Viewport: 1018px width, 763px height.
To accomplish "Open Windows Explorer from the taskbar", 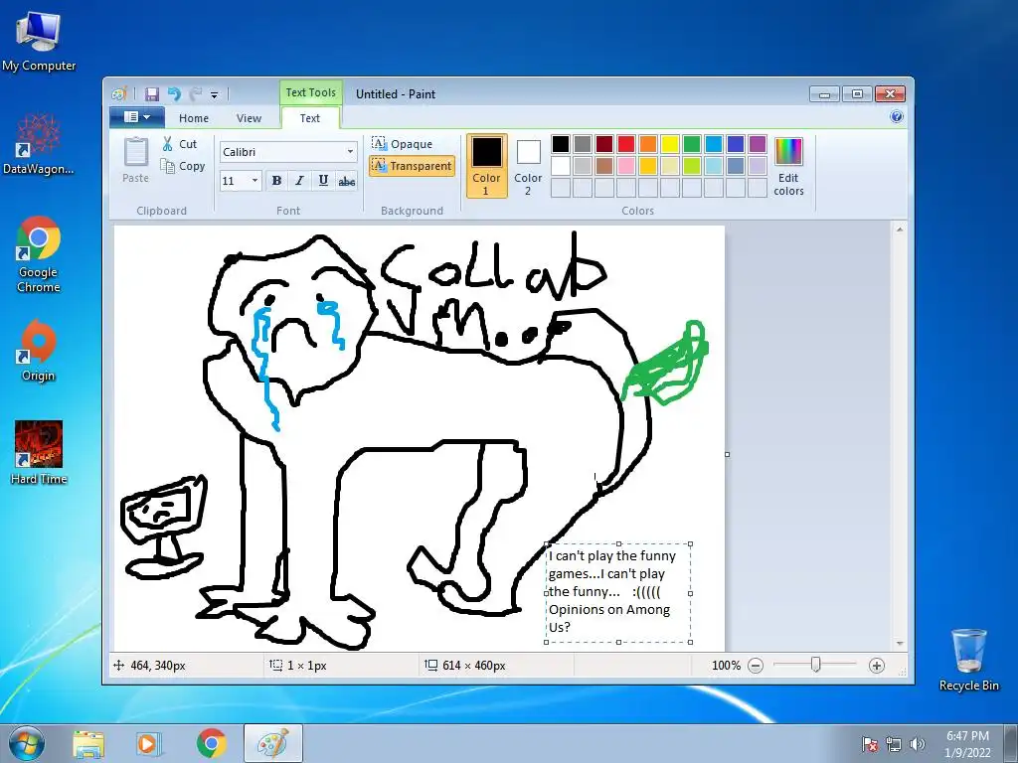I will [88, 744].
